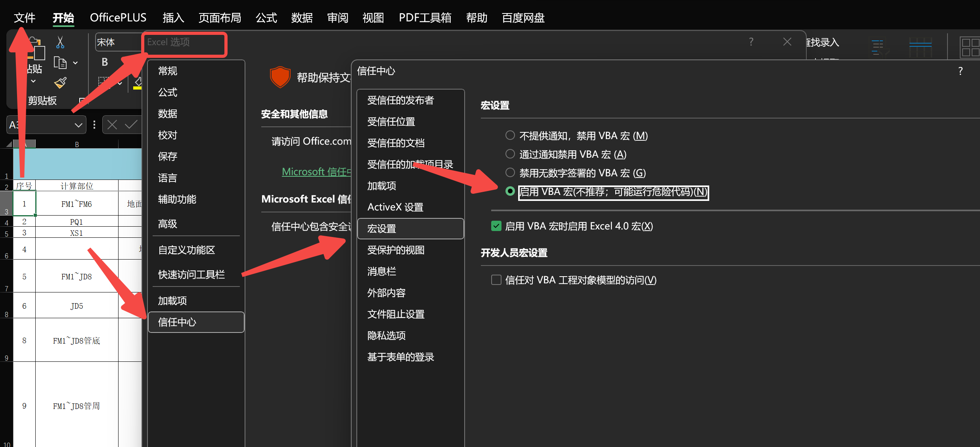Open the 插入 ribbon tab
980x447 pixels.
[173, 18]
